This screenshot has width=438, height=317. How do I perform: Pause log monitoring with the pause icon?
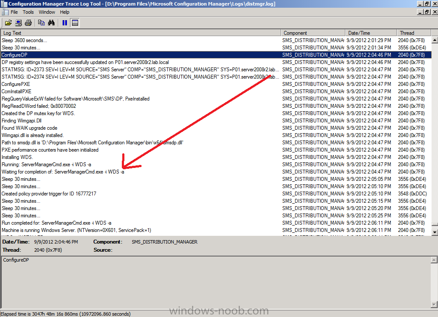pyautogui.click(x=65, y=23)
